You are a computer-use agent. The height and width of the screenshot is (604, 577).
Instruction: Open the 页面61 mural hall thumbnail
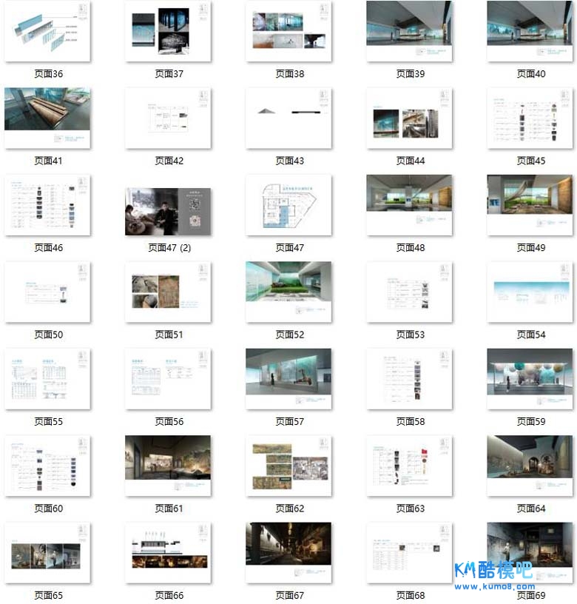168,466
